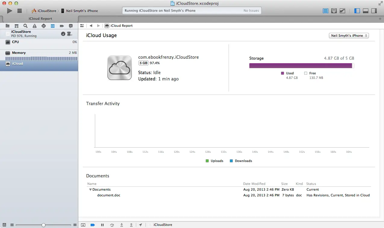Collapse the Documents folder disclosure triangle
Image resolution: width=384 pixels, height=228 pixels.
tap(90, 190)
